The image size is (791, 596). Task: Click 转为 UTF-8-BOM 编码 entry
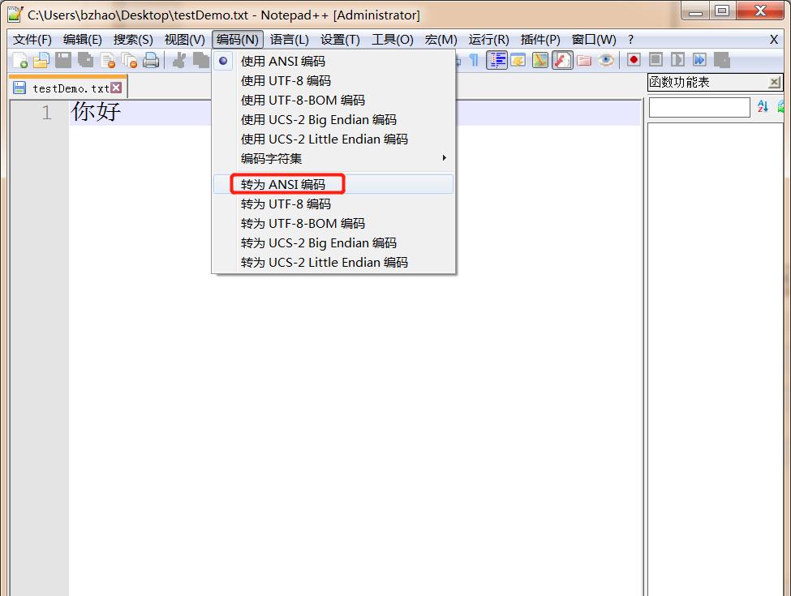[333, 223]
